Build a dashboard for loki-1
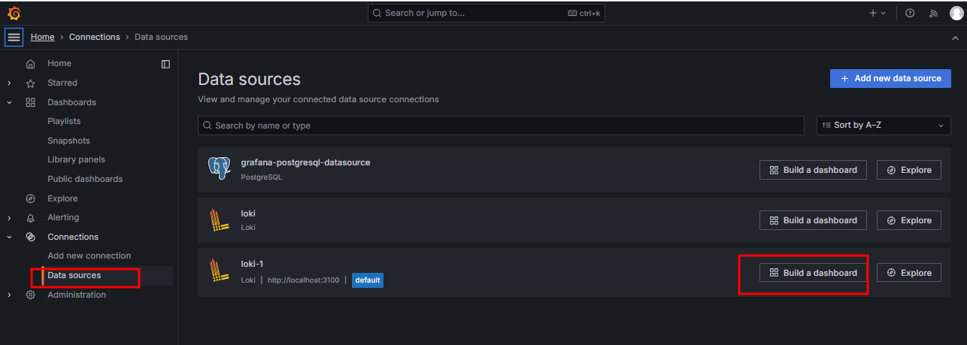 coord(813,273)
